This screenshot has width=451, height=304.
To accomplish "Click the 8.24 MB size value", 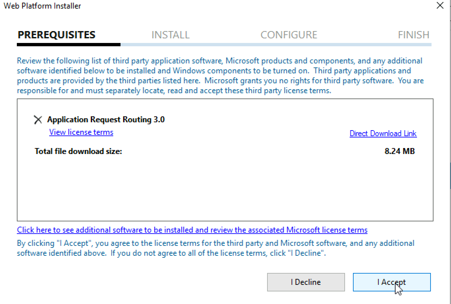I will 399,151.
